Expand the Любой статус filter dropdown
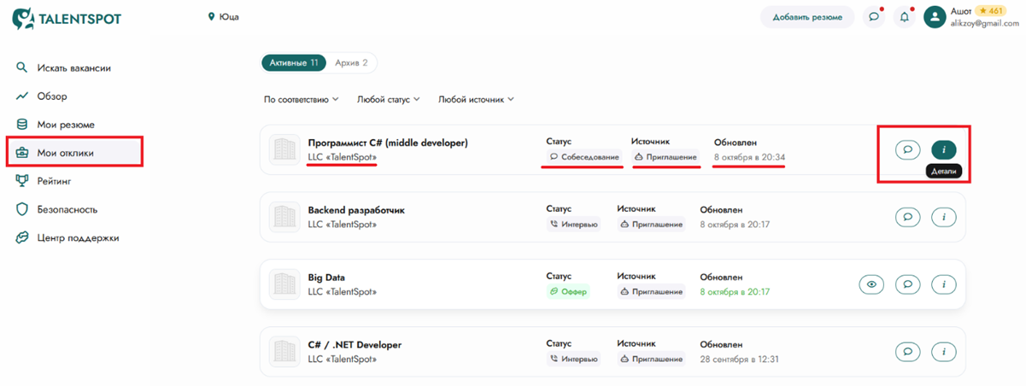 (x=388, y=100)
